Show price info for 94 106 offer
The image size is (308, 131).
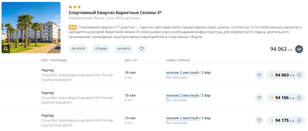299,98
